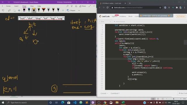The width and height of the screenshot is (187, 105).
Task: Click the Share button in OneNote
Action: pyautogui.click(x=83, y=6)
